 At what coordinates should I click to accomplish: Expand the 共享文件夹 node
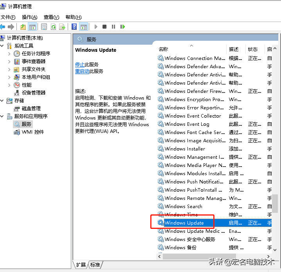[9, 69]
